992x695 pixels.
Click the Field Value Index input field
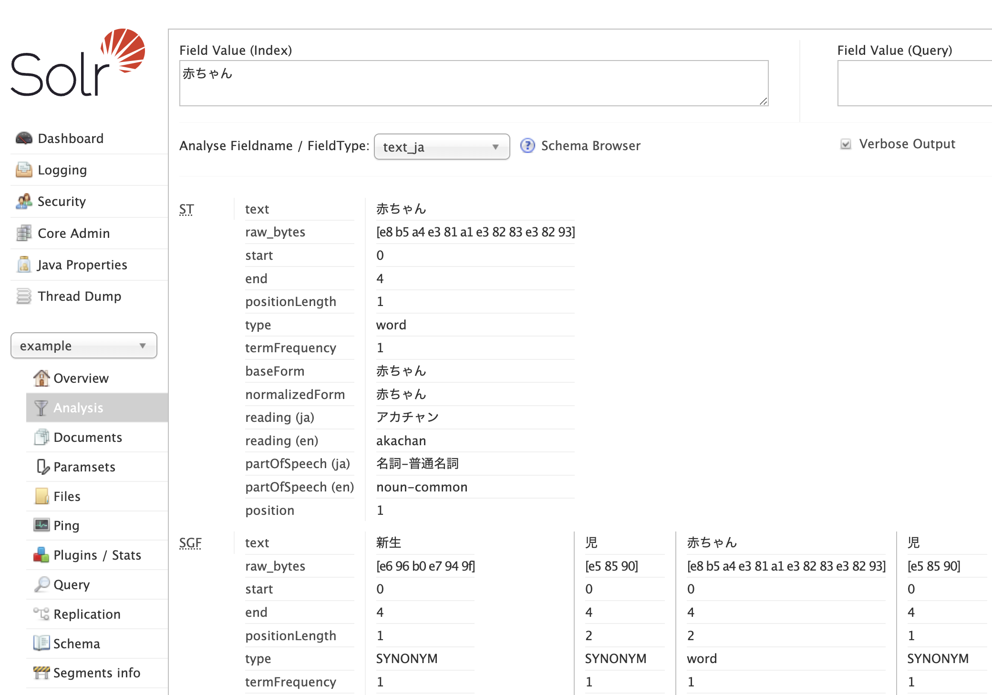click(x=471, y=82)
